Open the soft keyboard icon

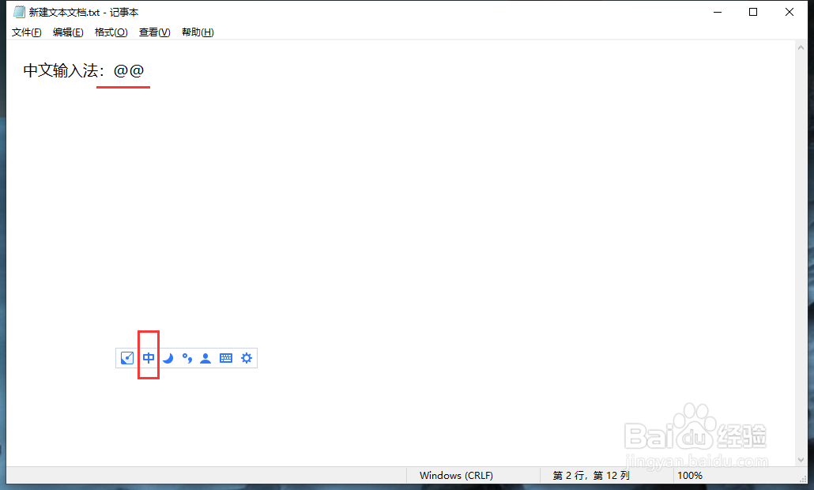coord(226,358)
